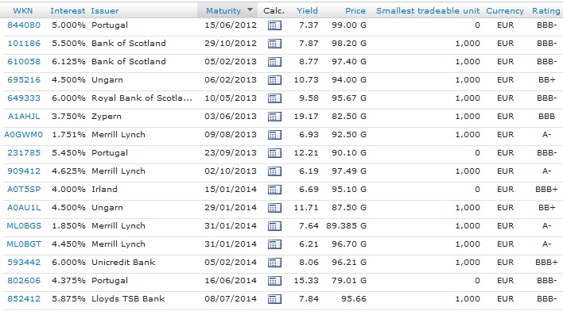Sort table by Interest column

click(x=68, y=11)
